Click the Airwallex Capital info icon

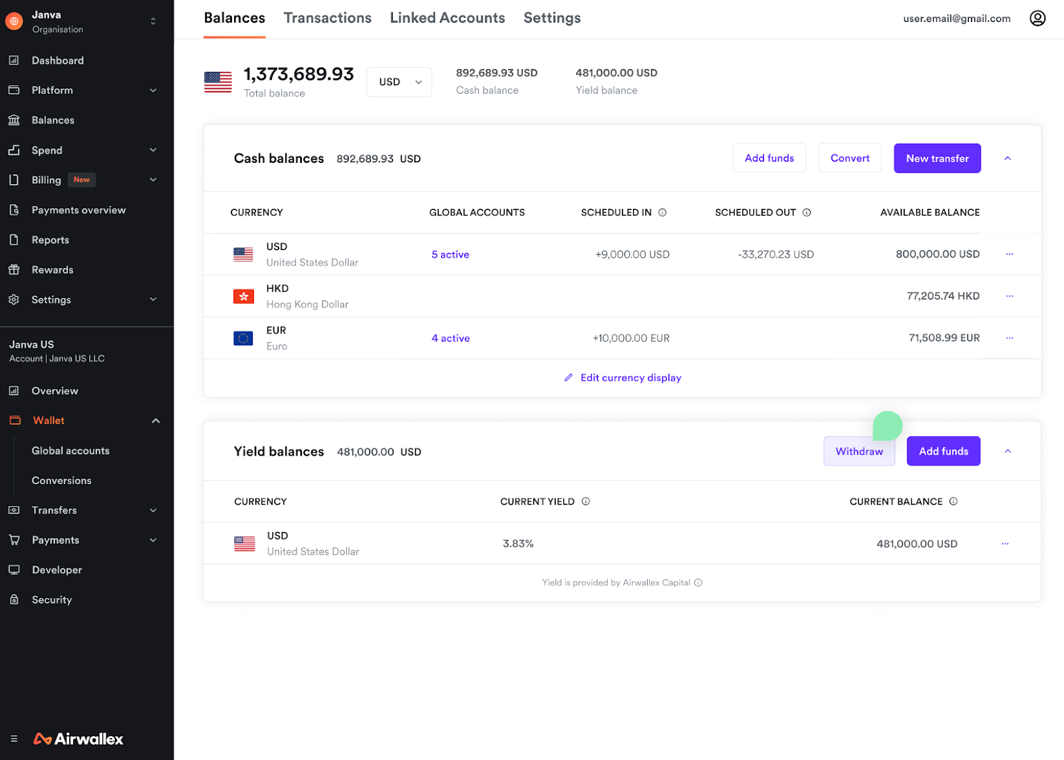tap(698, 582)
